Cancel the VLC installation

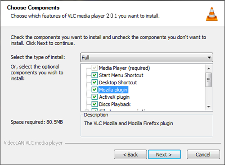203,154
